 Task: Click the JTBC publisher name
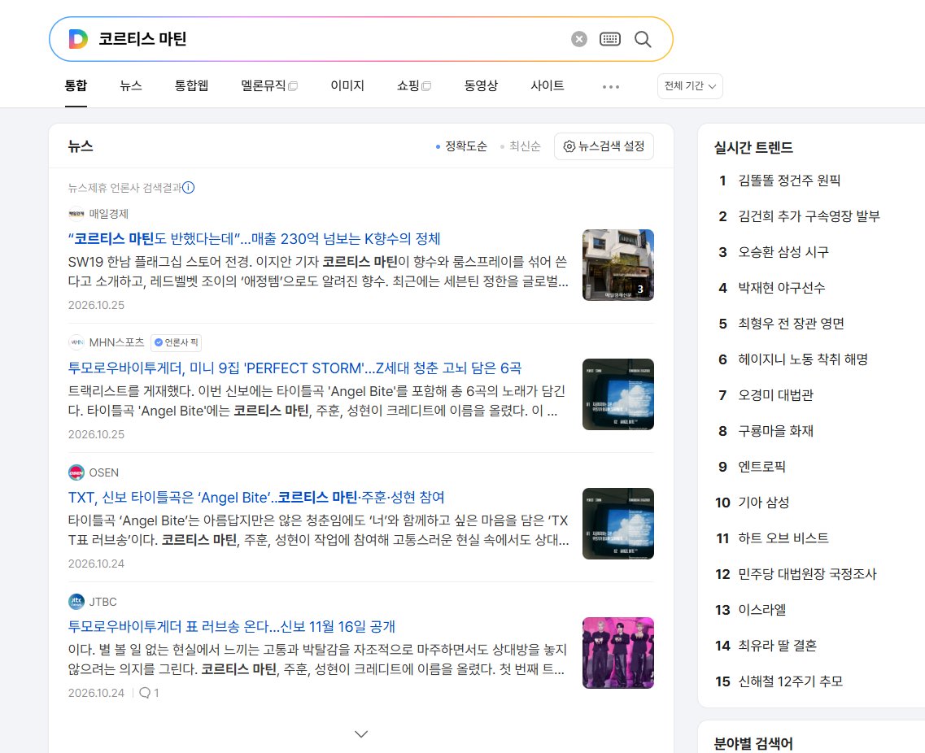(x=103, y=602)
